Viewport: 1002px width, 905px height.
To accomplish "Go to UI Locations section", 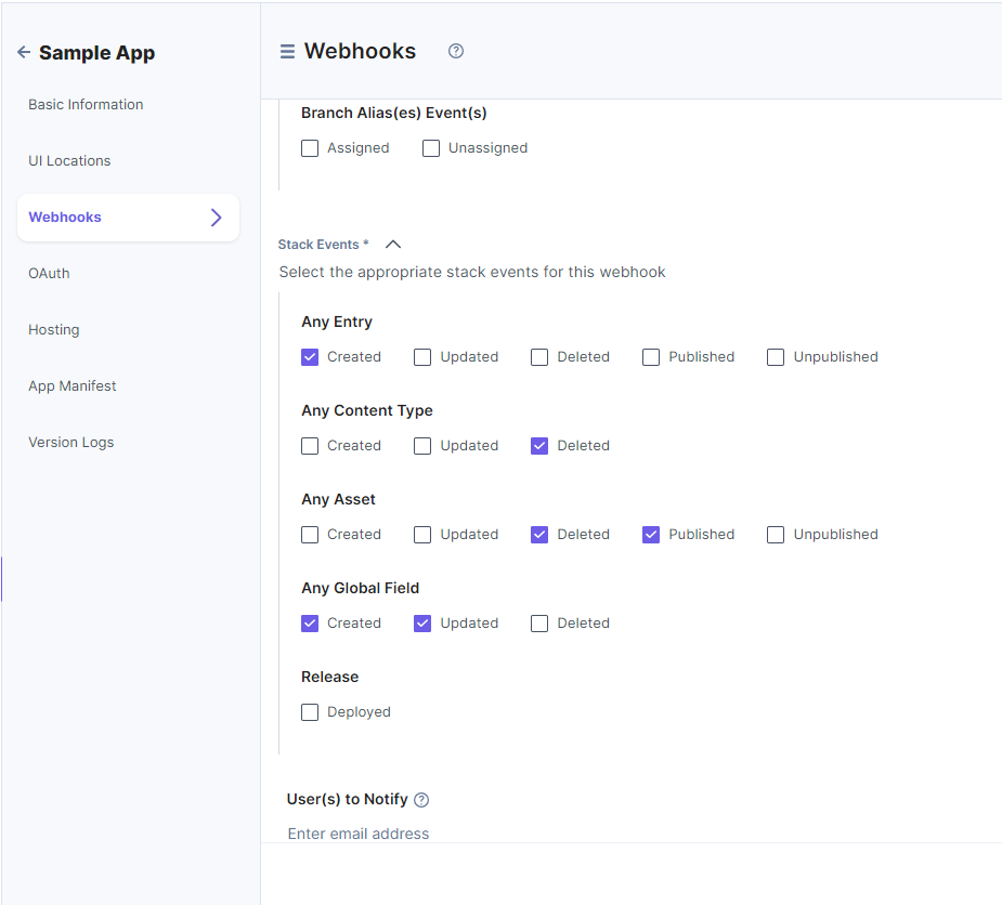I will (x=70, y=161).
